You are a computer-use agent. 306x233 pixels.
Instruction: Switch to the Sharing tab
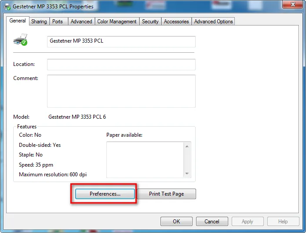point(39,22)
